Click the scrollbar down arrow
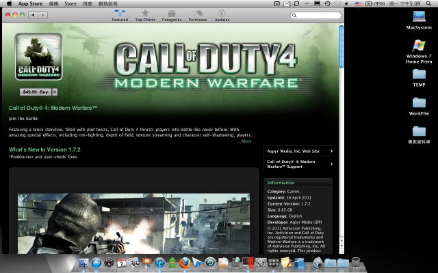The height and width of the screenshot is (273, 438). [x=342, y=246]
